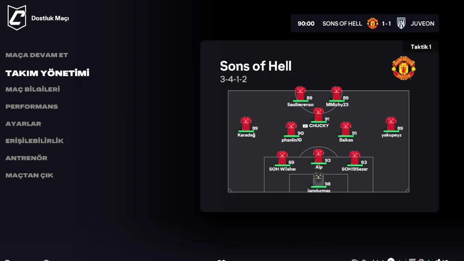Click the Clubs shield logo

pos(17,17)
